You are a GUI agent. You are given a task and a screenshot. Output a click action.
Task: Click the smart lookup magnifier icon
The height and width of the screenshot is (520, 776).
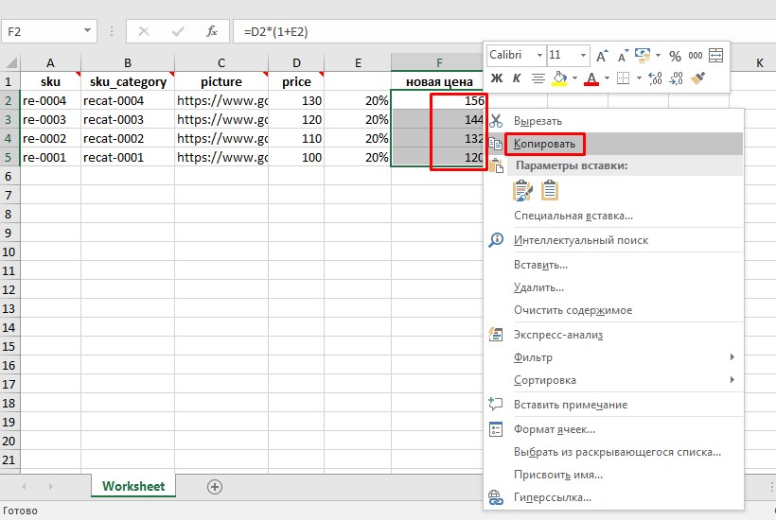tap(495, 240)
